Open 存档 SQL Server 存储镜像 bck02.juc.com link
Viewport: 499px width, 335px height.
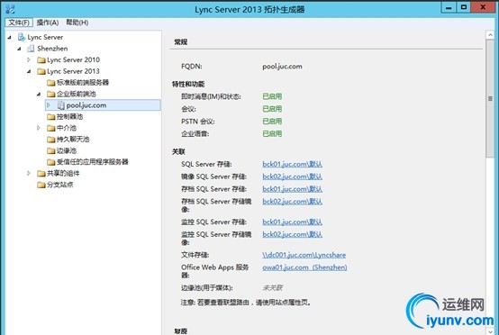pyautogui.click(x=292, y=202)
